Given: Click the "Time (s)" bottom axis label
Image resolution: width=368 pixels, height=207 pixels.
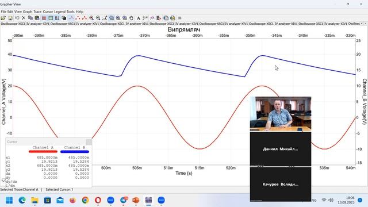Looking at the screenshot, I should pyautogui.click(x=184, y=173).
